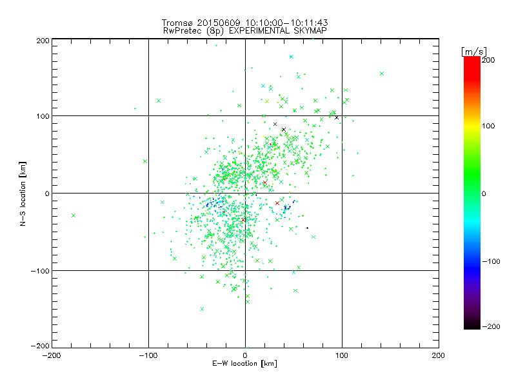This screenshot has height=387, width=516.
Task: Click the green cross marker near E-W 140, N-S 155
Action: (x=382, y=74)
